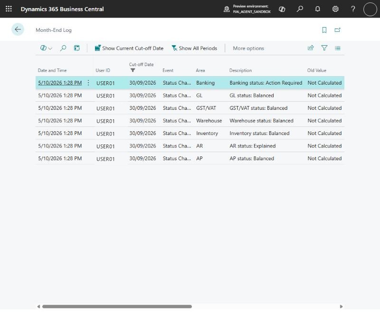
Task: Open the user account avatar
Action: [x=370, y=9]
